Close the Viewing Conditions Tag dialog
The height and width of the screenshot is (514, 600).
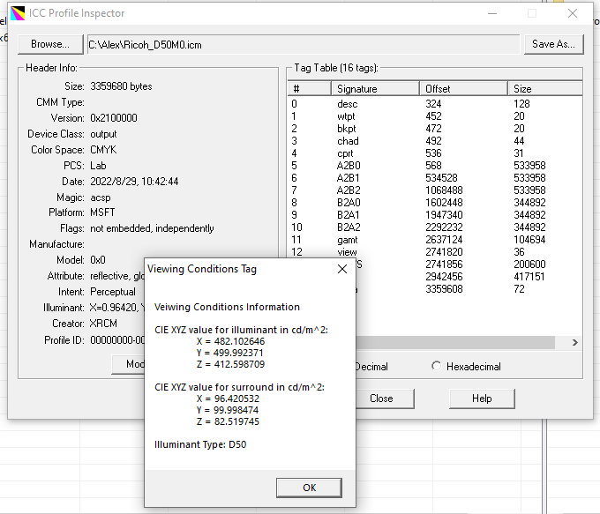[x=342, y=269]
